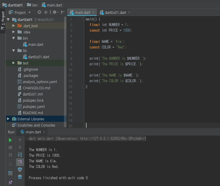Collapse the dartEx01 root project node
The width and height of the screenshot is (220, 186).
point(8,20)
